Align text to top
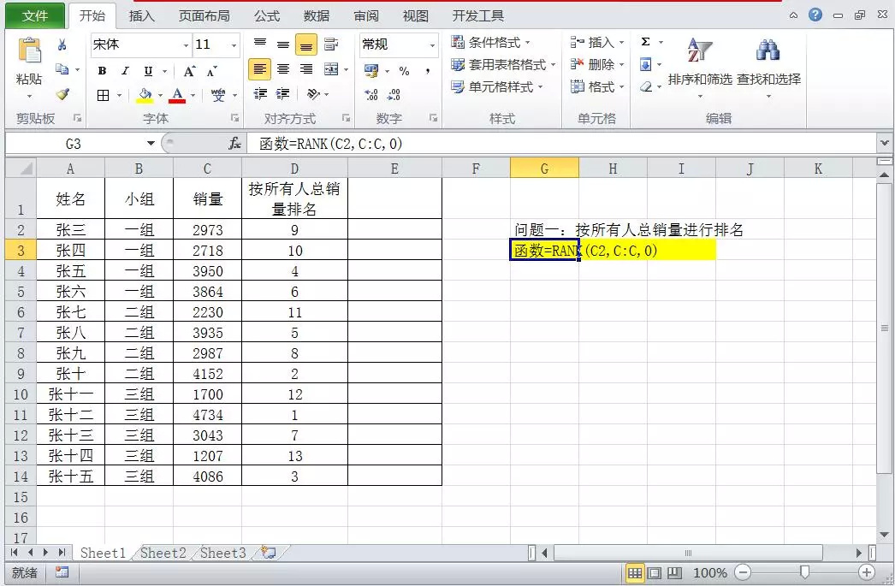This screenshot has height=586, width=895. click(260, 44)
